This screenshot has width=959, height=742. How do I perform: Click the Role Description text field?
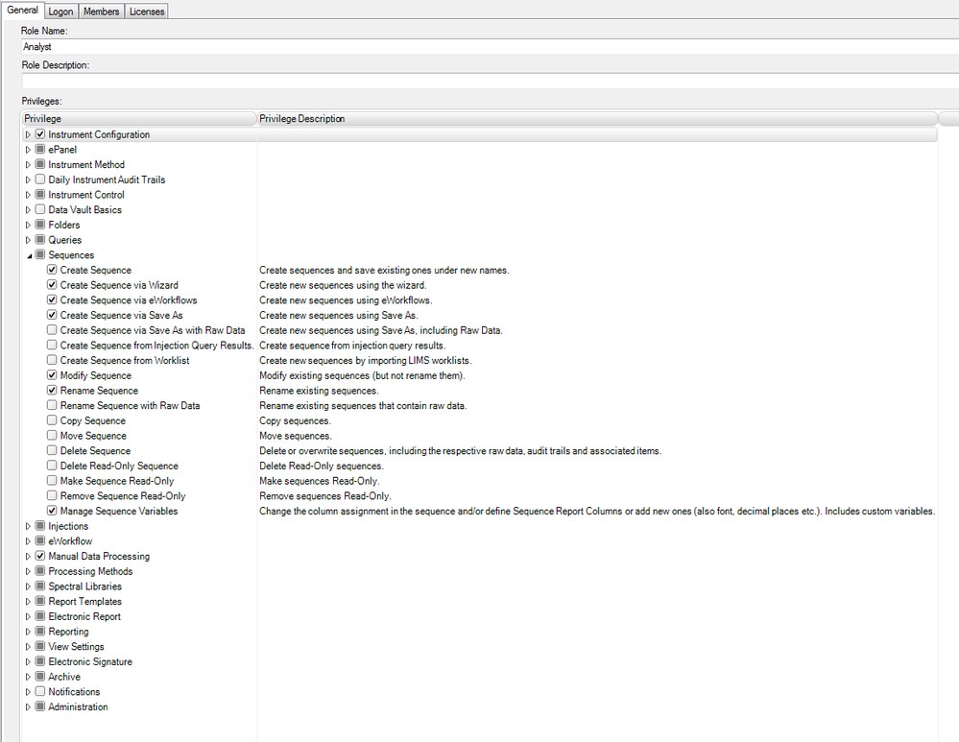pyautogui.click(x=480, y=81)
